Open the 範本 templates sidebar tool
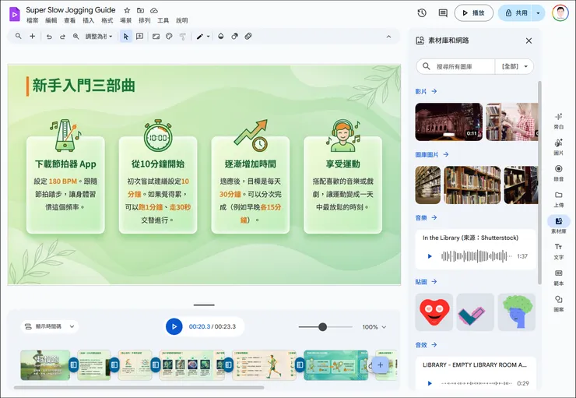This screenshot has height=398, width=576. click(x=558, y=277)
